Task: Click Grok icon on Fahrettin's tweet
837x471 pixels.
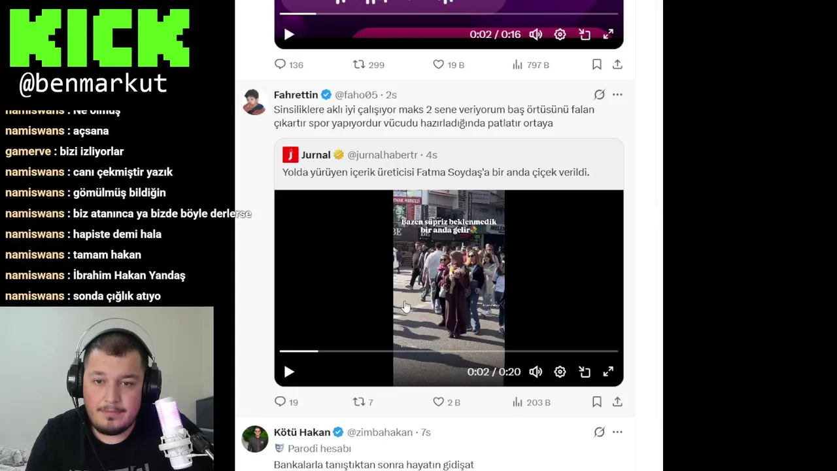Action: pos(599,95)
